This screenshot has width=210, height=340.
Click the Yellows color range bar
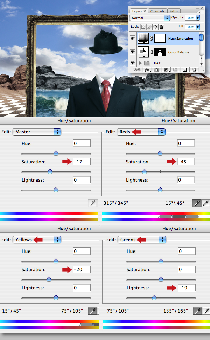point(89,325)
